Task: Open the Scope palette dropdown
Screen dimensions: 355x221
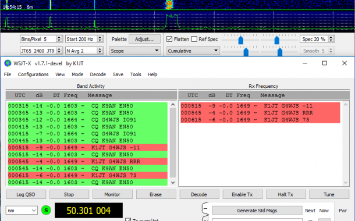Action: point(134,51)
